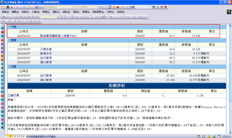Open the 工廠訂單 indicator link
Image resolution: width=232 pixels, height=138 pixels.
click(13, 95)
